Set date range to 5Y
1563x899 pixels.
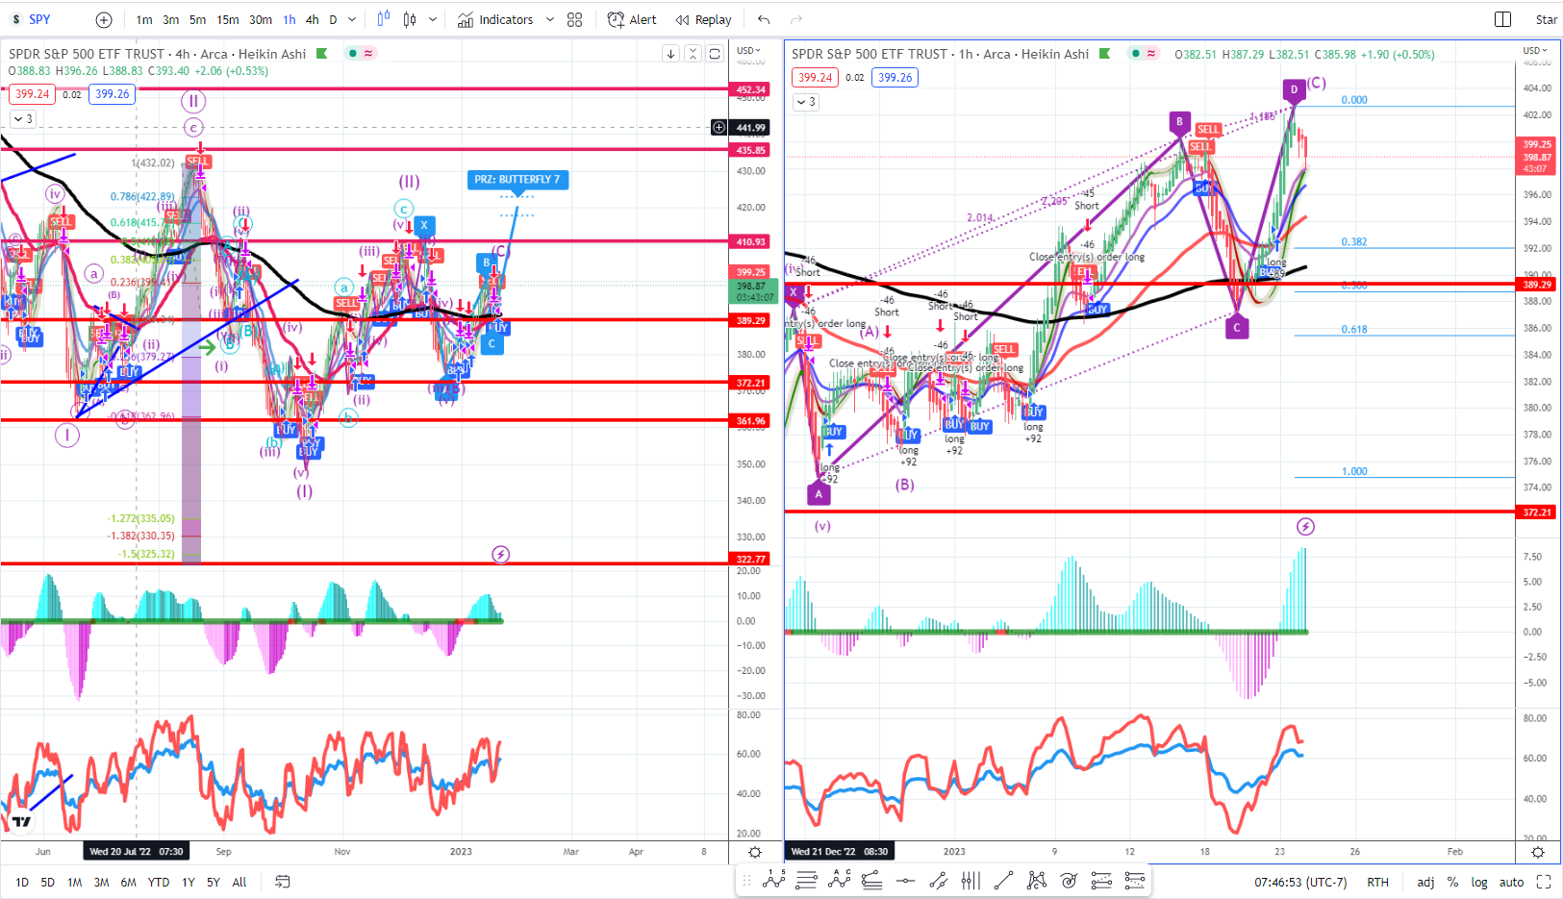(x=213, y=882)
